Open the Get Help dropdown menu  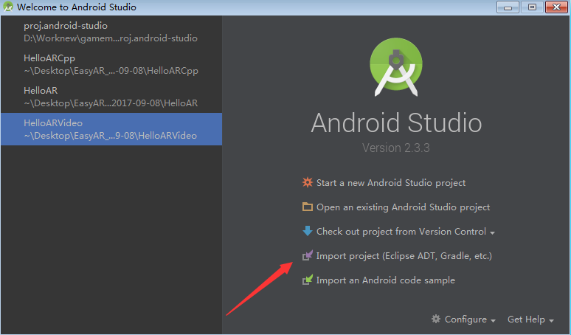530,320
